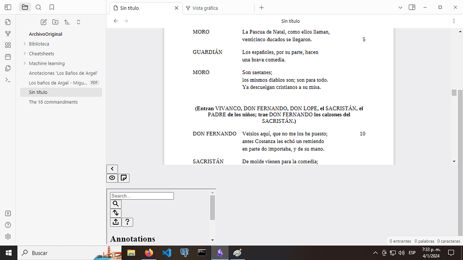Toggle the left sidebar with the panel icon
Screen dimensions: 463x260
point(8,7)
